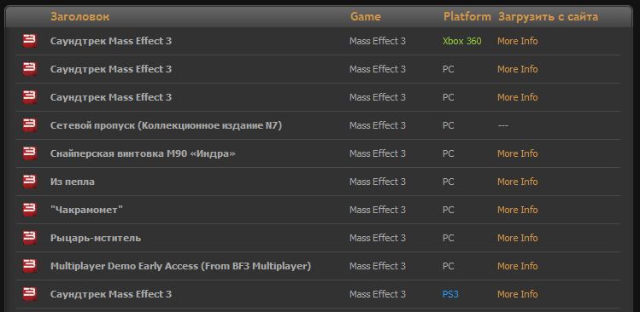Open More Info for Multiplayer Demo Early Access
640x312 pixels.
pyautogui.click(x=517, y=266)
